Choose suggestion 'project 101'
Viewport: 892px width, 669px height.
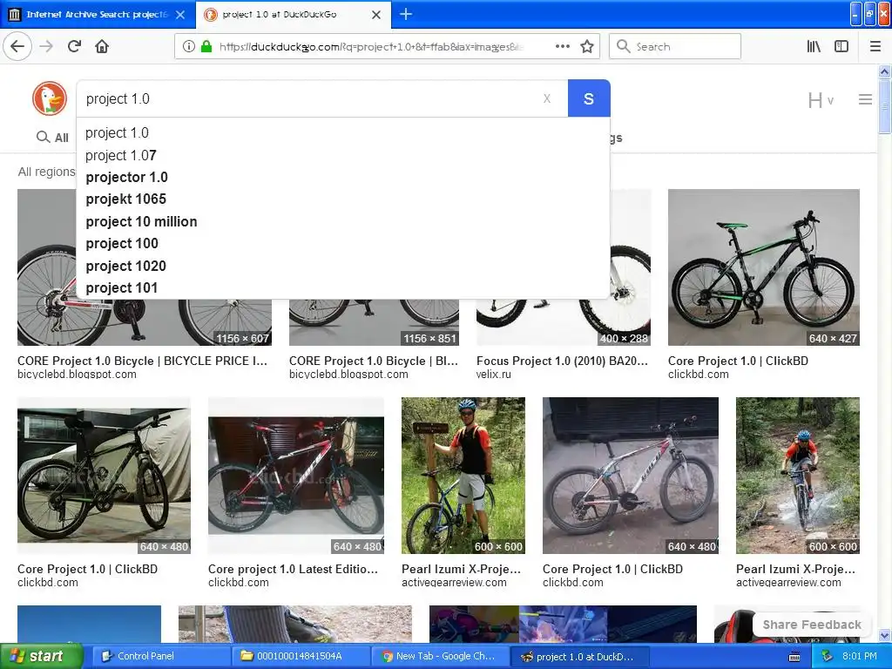[x=342, y=287]
